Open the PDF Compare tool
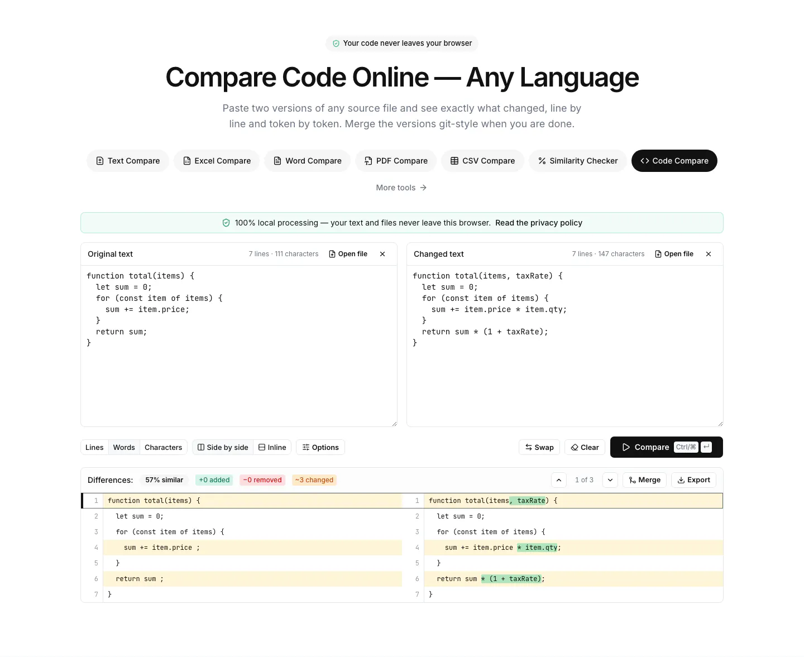Viewport: 804px width, 657px height. (396, 161)
